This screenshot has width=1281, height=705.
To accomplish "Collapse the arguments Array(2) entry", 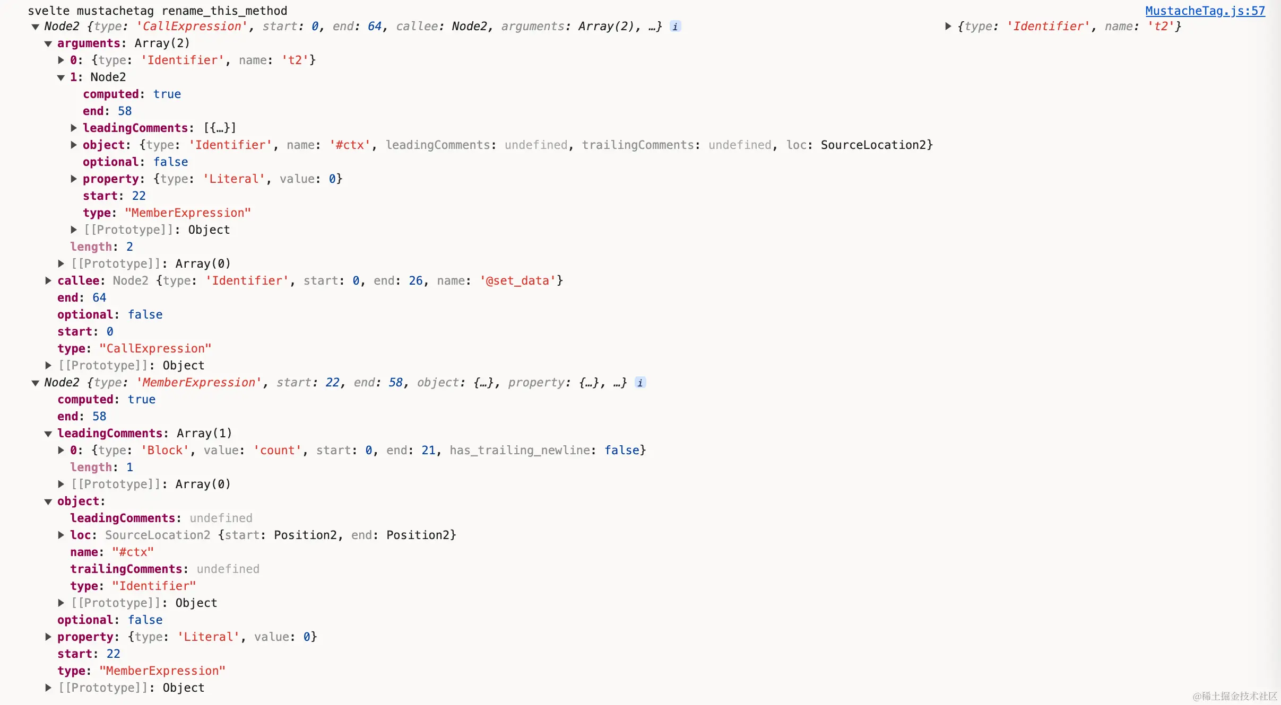I will (48, 43).
